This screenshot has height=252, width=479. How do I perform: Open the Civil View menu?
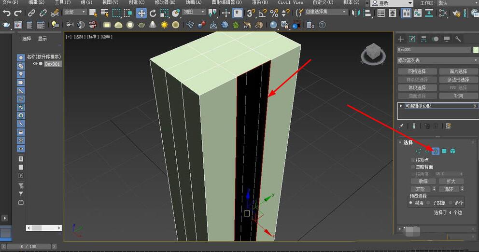point(291,2)
